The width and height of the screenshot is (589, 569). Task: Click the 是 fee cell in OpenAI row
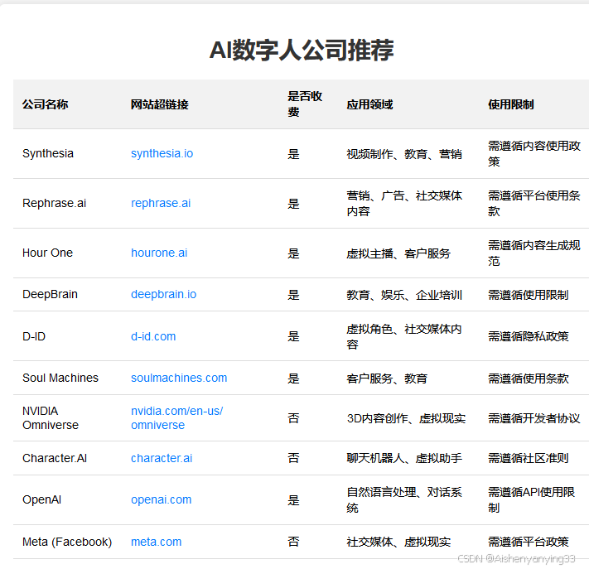click(293, 500)
